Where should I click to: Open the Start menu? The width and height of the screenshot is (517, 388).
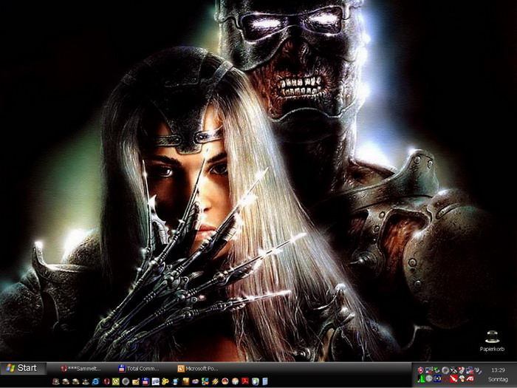click(22, 368)
